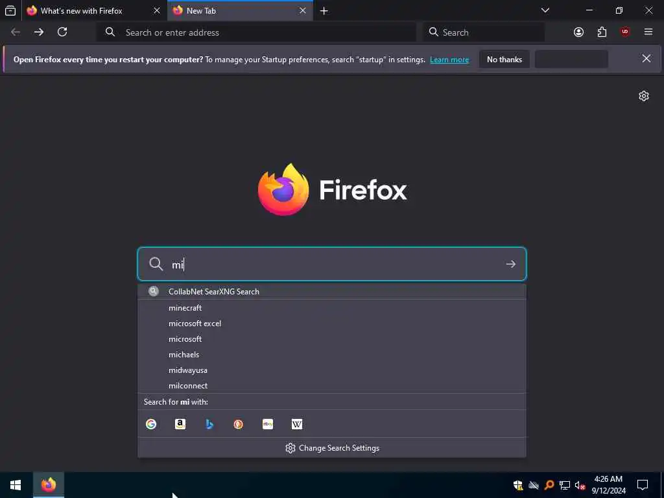Viewport: 664px width, 498px height.
Task: Select the microsoft suggestion
Action: click(x=332, y=339)
